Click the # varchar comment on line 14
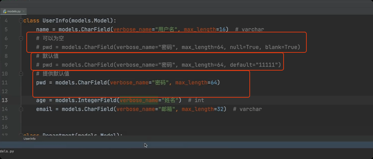This screenshot has width=373, height=159. tap(247, 109)
